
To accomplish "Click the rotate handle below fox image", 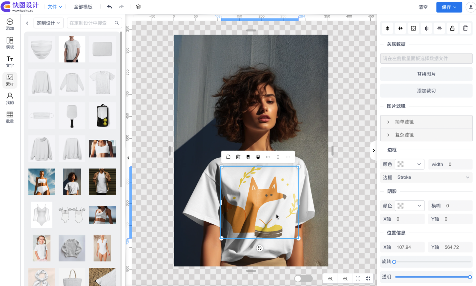I will pyautogui.click(x=260, y=248).
